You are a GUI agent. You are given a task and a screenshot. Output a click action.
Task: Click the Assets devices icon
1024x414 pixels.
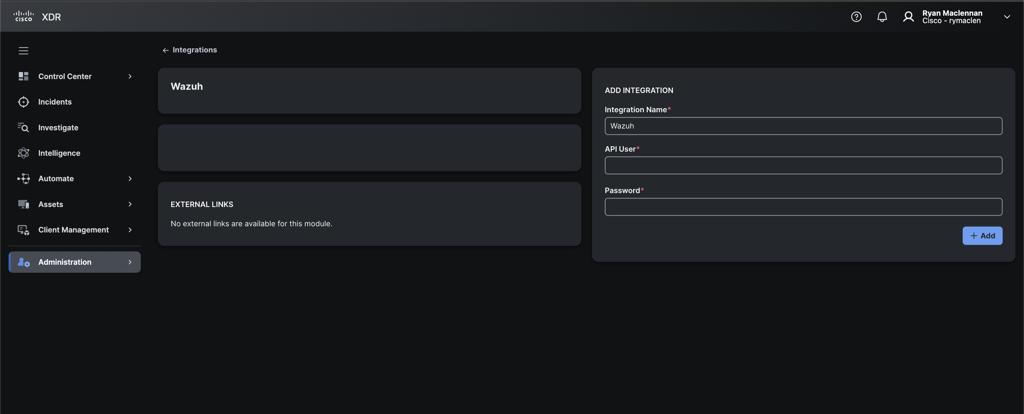pos(23,204)
